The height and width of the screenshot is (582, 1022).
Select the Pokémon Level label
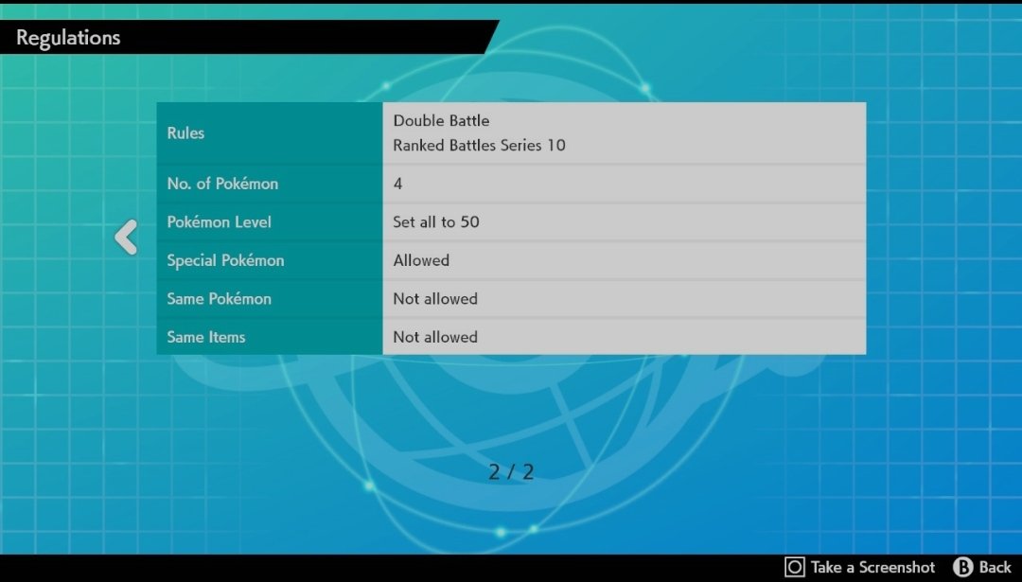[219, 222]
